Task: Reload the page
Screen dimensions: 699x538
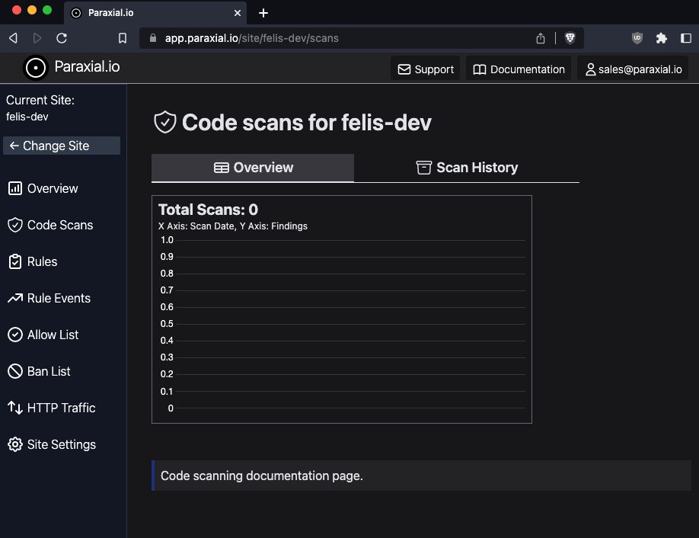Action: (62, 38)
